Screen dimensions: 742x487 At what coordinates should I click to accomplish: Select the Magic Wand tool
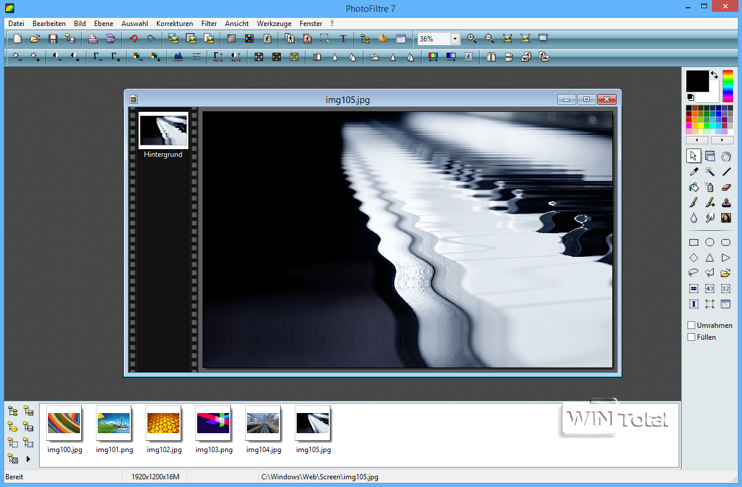[709, 172]
